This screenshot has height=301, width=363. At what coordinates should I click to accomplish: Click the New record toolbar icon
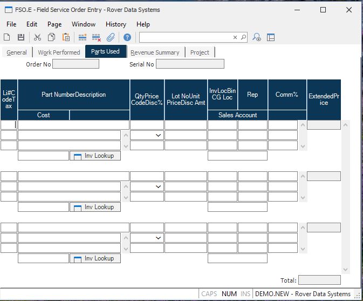point(7,37)
